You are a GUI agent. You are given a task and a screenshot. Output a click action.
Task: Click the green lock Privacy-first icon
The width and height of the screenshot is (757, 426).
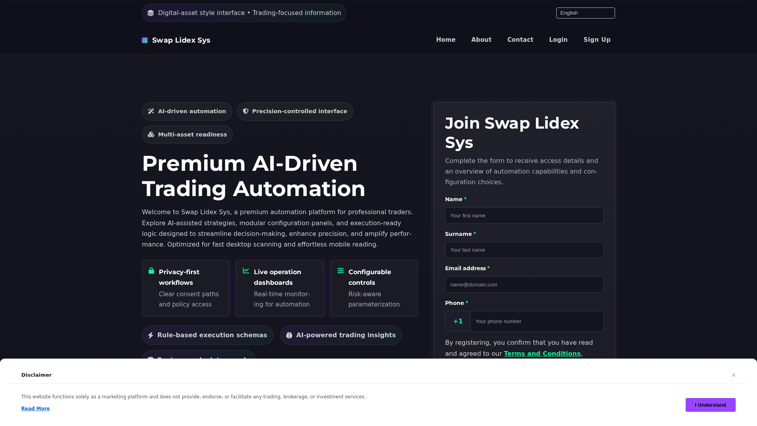(151, 271)
